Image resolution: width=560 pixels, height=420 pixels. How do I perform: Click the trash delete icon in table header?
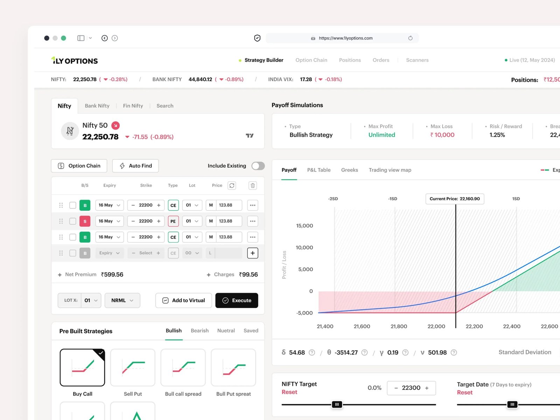click(253, 185)
